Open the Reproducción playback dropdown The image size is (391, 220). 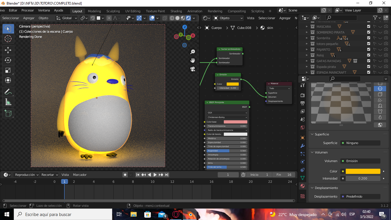tap(27, 175)
